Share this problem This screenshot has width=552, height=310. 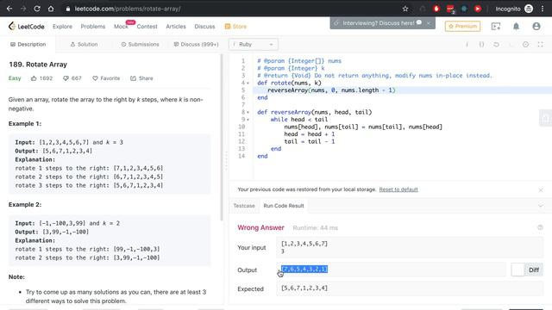coord(141,78)
